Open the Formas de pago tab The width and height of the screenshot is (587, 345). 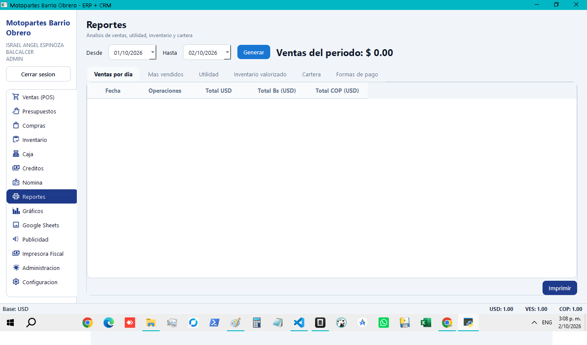pos(357,74)
